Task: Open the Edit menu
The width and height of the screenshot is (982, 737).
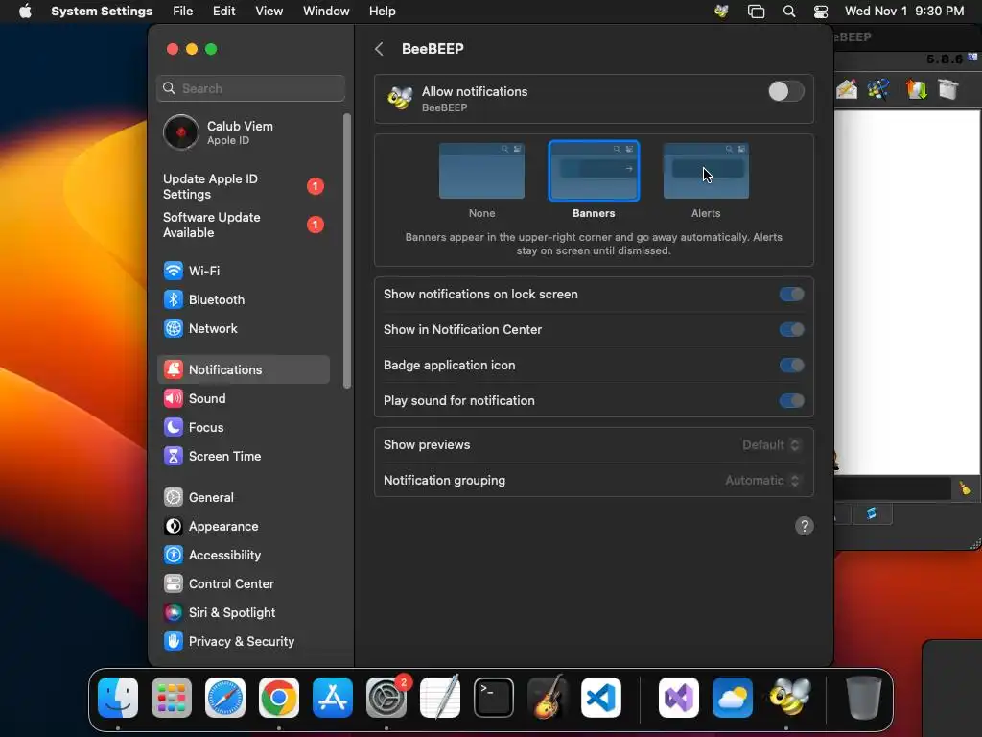Action: [224, 12]
